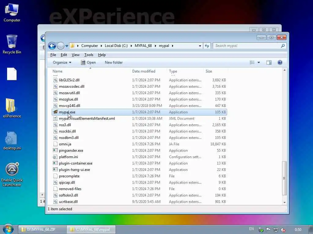This screenshot has height=234, width=313.
Task: Sort by the Date modified column header
Action: tap(149, 71)
